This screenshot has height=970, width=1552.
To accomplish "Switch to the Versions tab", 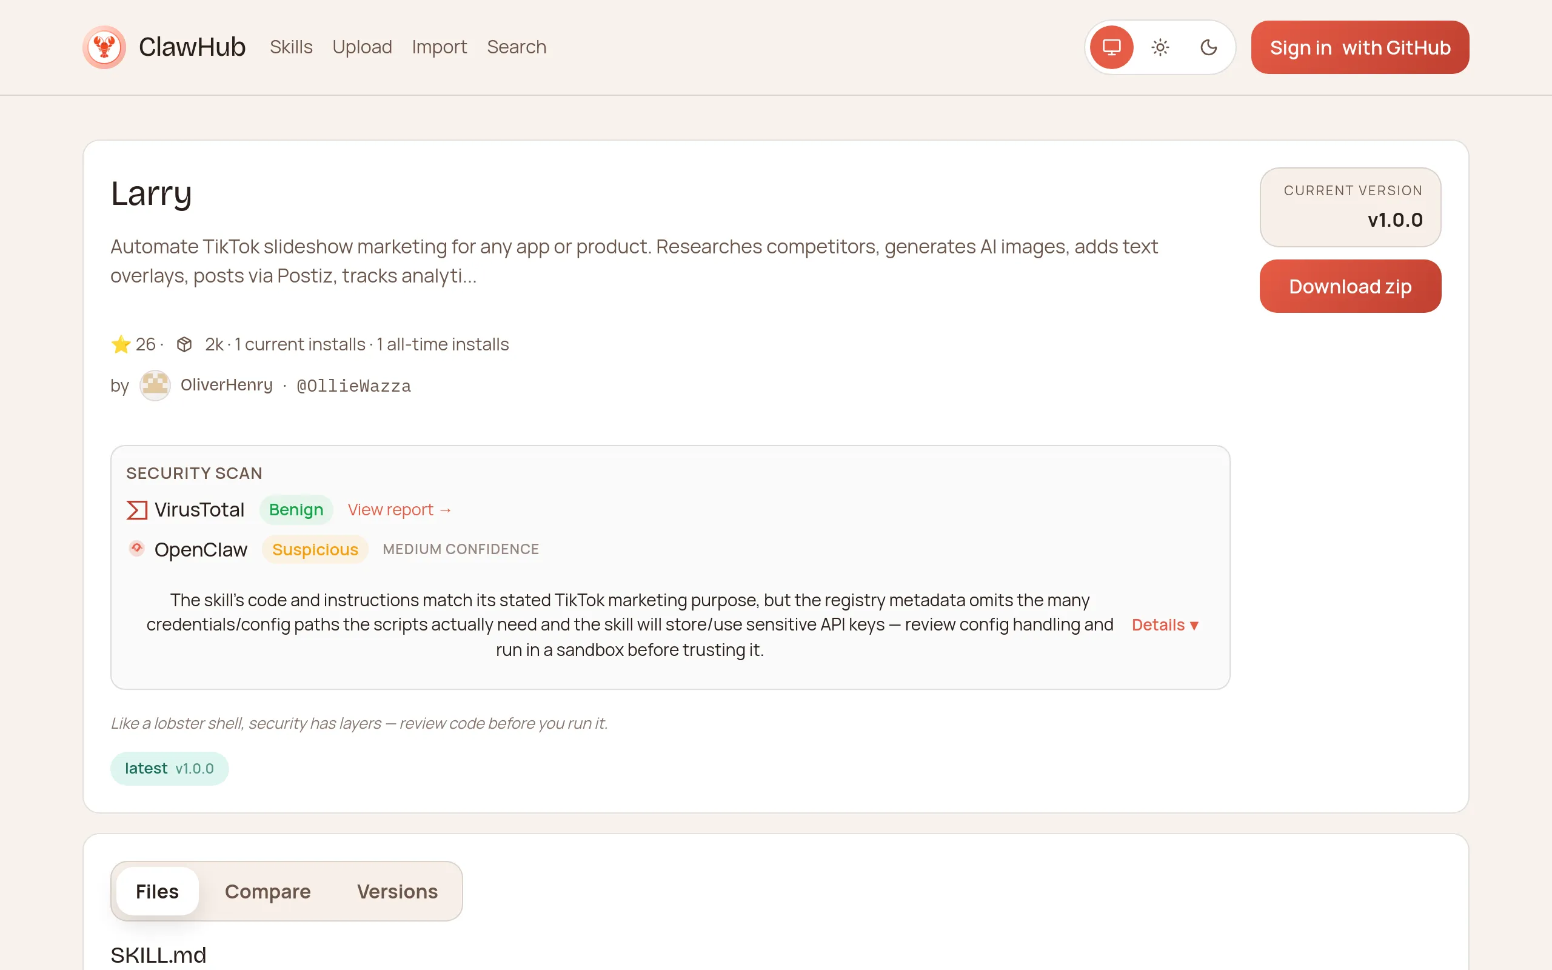I will [x=397, y=891].
